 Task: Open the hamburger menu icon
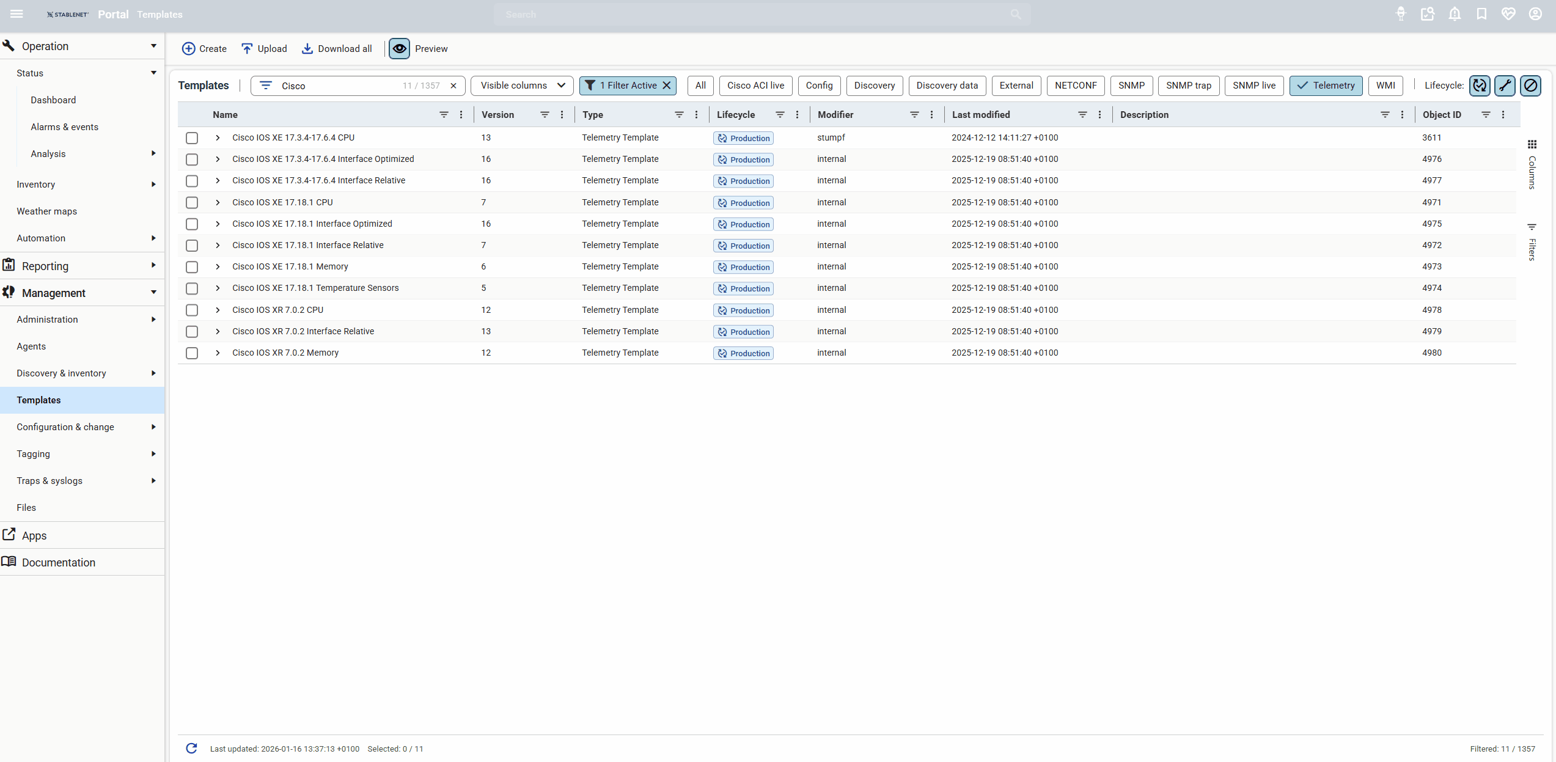[x=17, y=14]
